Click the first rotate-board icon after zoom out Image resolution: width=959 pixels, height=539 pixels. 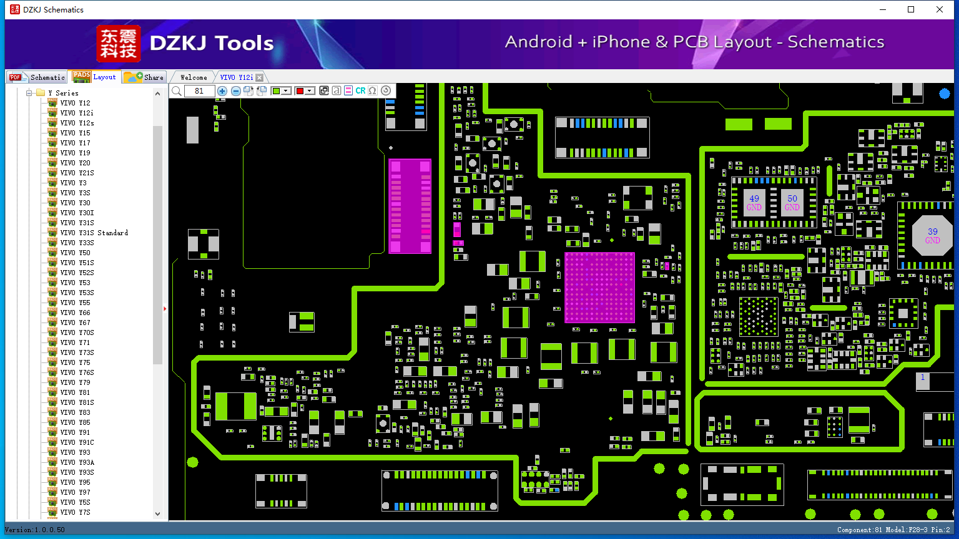[x=248, y=91]
